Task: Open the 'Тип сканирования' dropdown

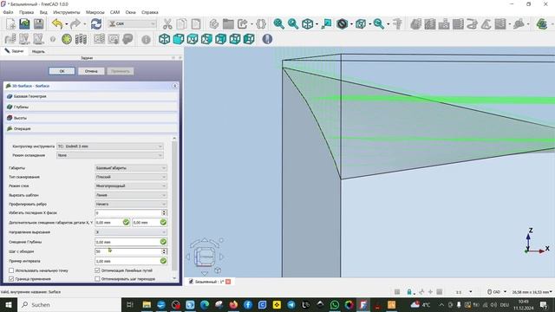Action: (x=131, y=177)
